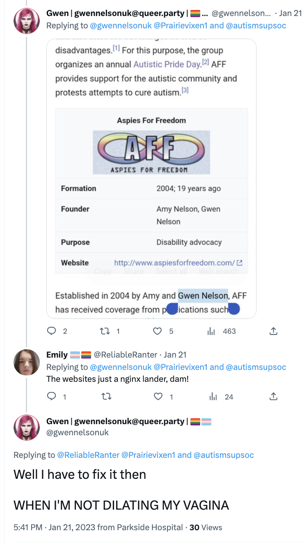Open the Aspies For Freedom screenshot image
Screen dimensions: 302x545
coord(151,178)
